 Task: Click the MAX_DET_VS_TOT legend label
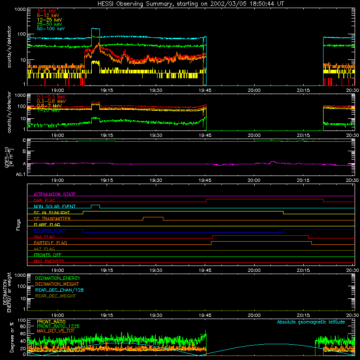[56, 331]
